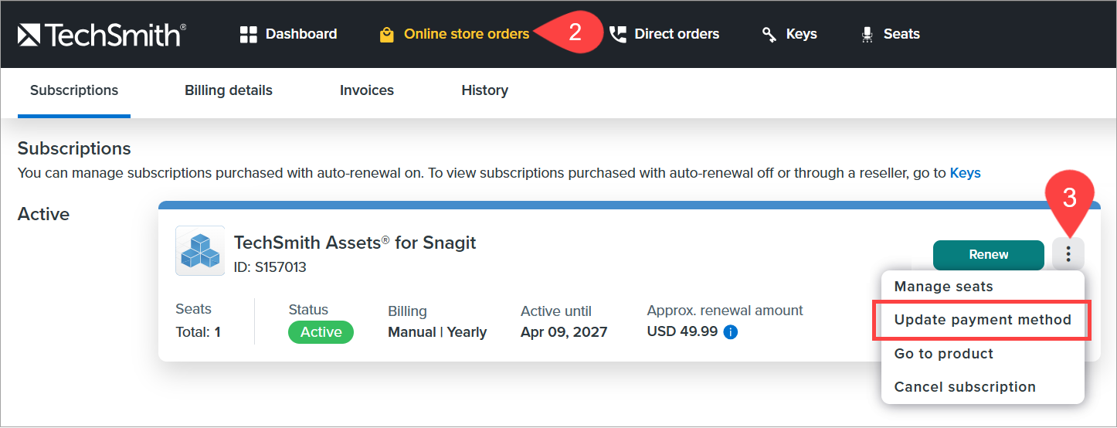
Task: View the History tab
Action: click(x=484, y=90)
